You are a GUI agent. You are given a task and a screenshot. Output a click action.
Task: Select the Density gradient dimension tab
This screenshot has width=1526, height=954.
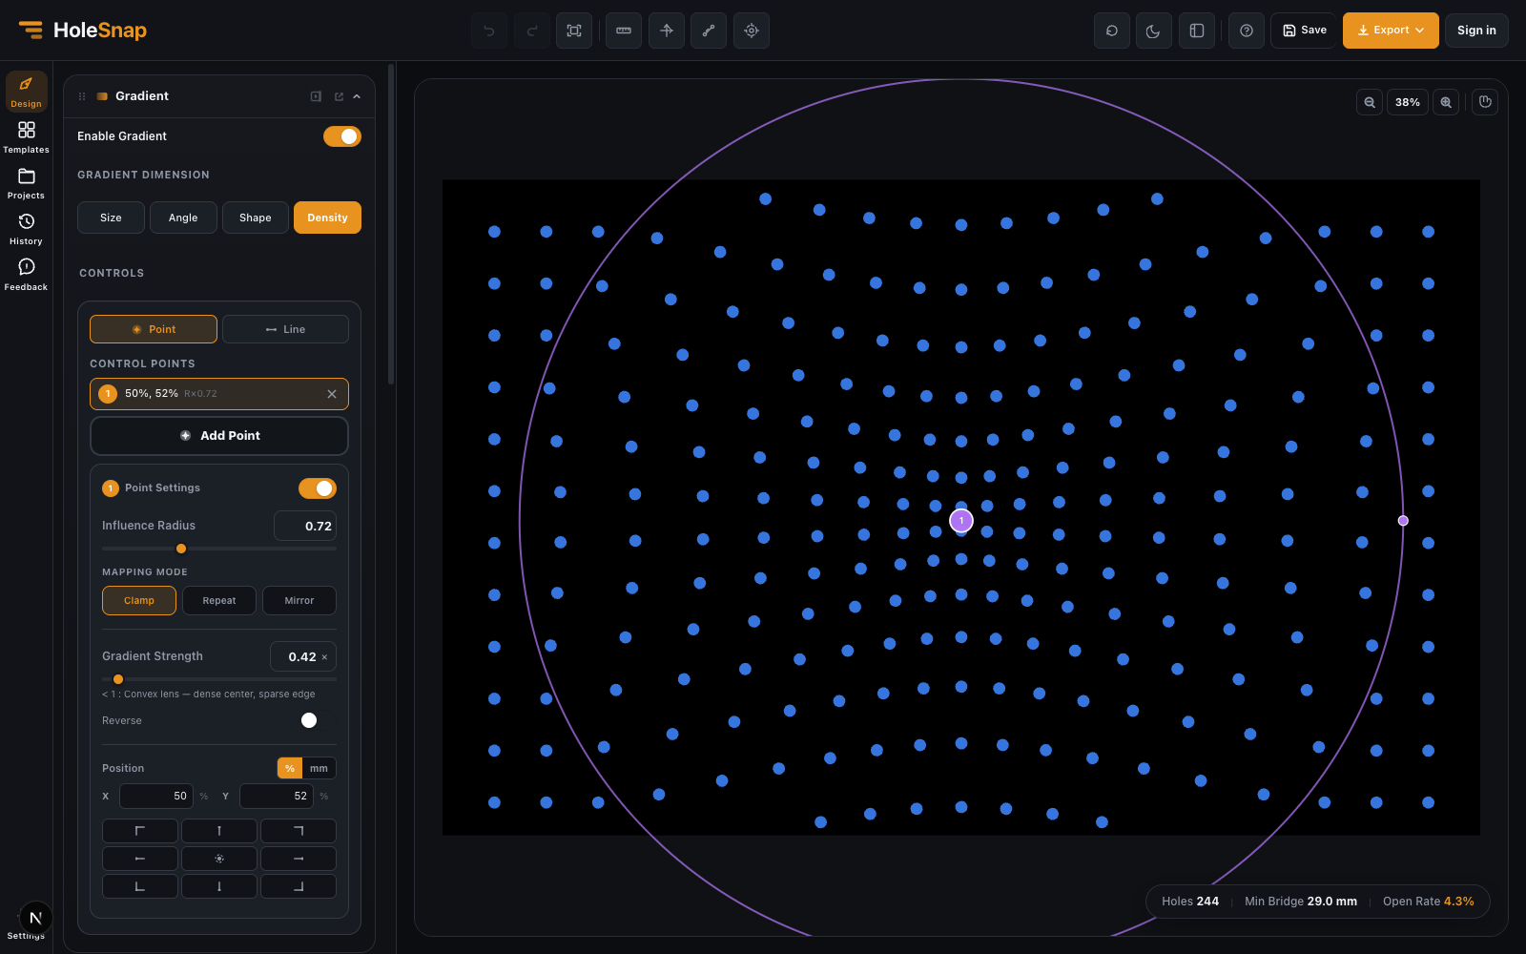[327, 218]
